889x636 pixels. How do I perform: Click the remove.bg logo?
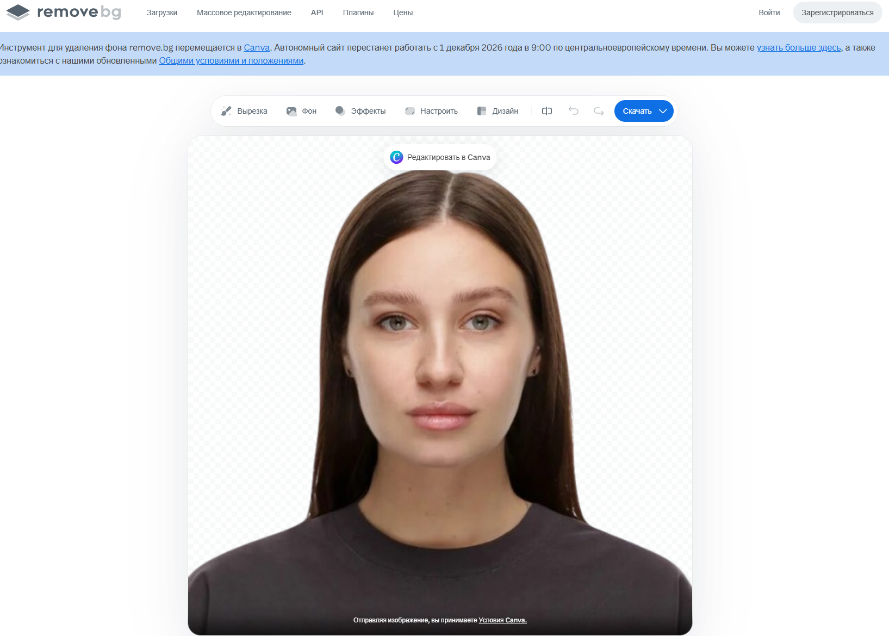click(x=64, y=12)
